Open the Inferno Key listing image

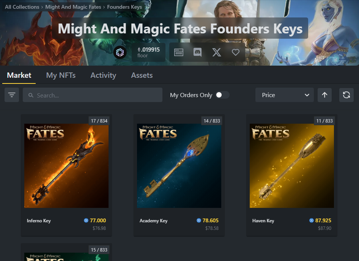(66, 166)
